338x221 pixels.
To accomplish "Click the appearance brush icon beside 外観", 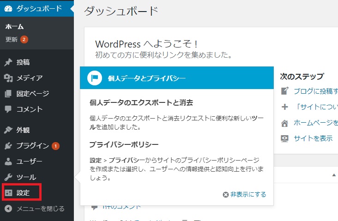I will pos(8,130).
